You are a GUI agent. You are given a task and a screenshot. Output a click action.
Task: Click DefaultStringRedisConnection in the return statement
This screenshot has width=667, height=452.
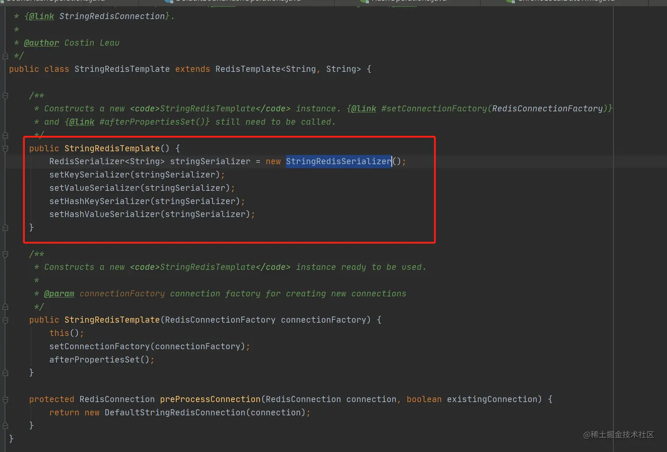tap(175, 413)
